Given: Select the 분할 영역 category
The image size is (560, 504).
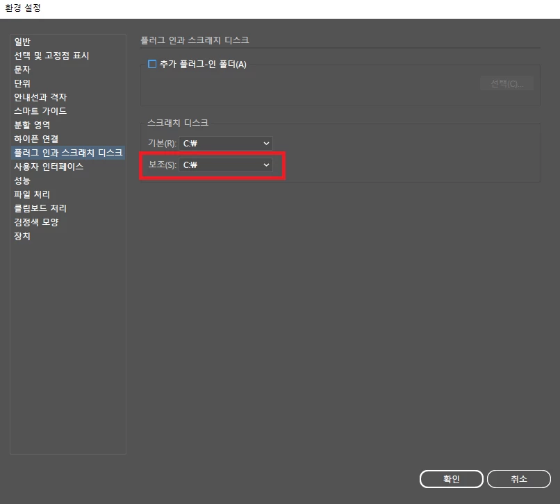Looking at the screenshot, I should point(32,125).
